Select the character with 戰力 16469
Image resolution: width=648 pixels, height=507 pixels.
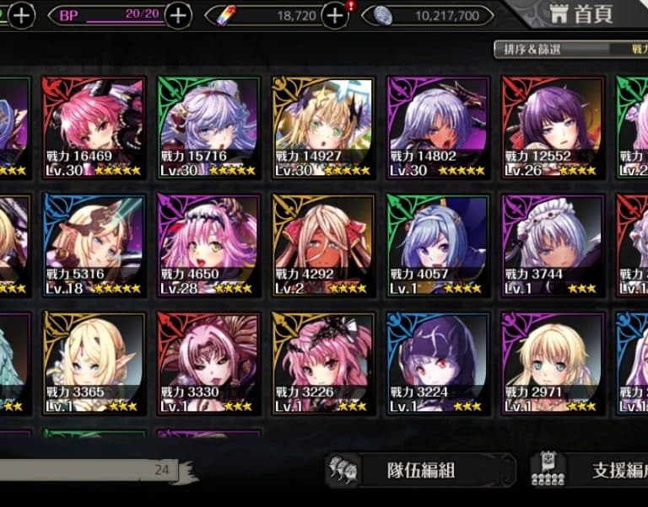[x=94, y=128]
